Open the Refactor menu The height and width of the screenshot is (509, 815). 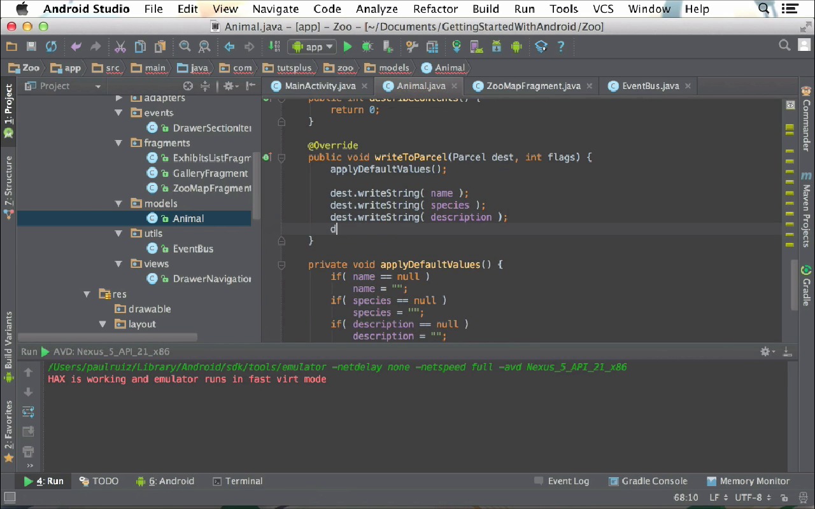coord(436,9)
